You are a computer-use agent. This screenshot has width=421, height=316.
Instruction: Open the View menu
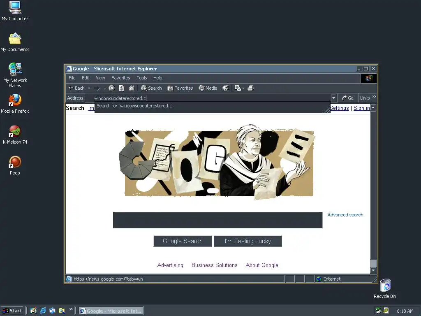click(100, 78)
